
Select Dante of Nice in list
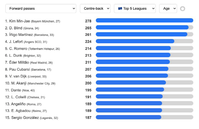click(x=16, y=90)
